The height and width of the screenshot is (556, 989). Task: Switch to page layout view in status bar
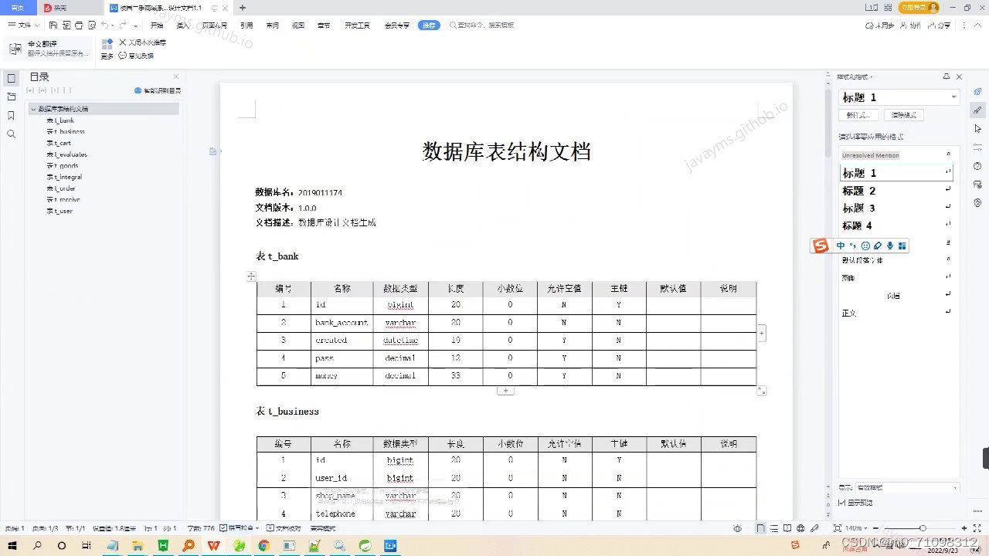click(761, 528)
